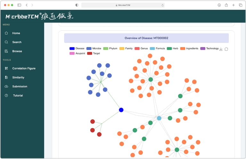Toggle Formula legend entry

click(x=157, y=49)
